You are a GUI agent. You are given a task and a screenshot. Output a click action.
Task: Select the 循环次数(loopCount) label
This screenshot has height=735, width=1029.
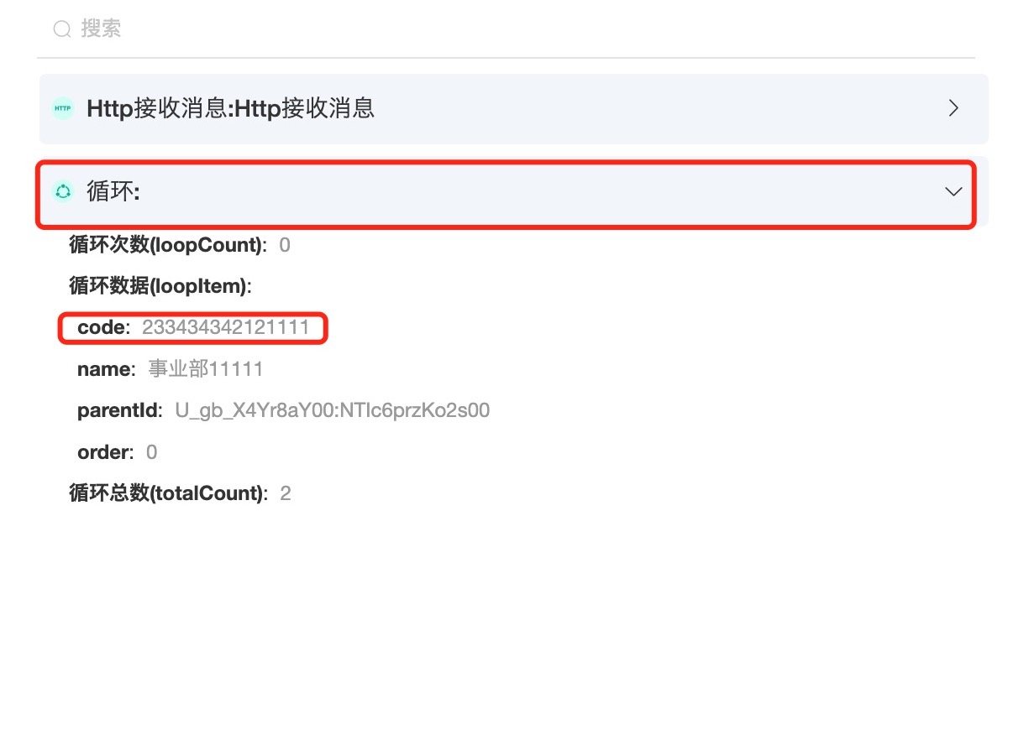click(168, 245)
